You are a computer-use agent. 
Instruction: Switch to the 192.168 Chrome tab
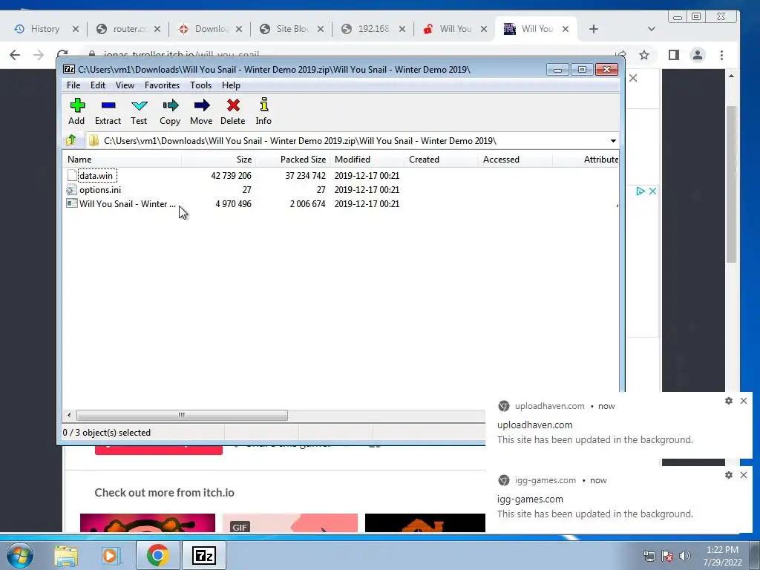373,29
